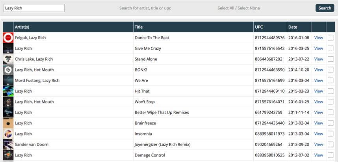Image resolution: width=338 pixels, height=162 pixels.
Task: Open View link for Better Wipe That Up Remixes
Action: pyautogui.click(x=319, y=112)
